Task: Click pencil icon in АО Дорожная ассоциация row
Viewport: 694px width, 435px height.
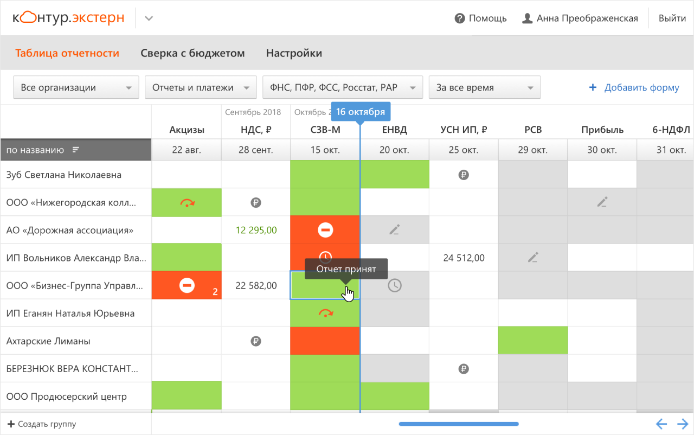Action: (394, 230)
